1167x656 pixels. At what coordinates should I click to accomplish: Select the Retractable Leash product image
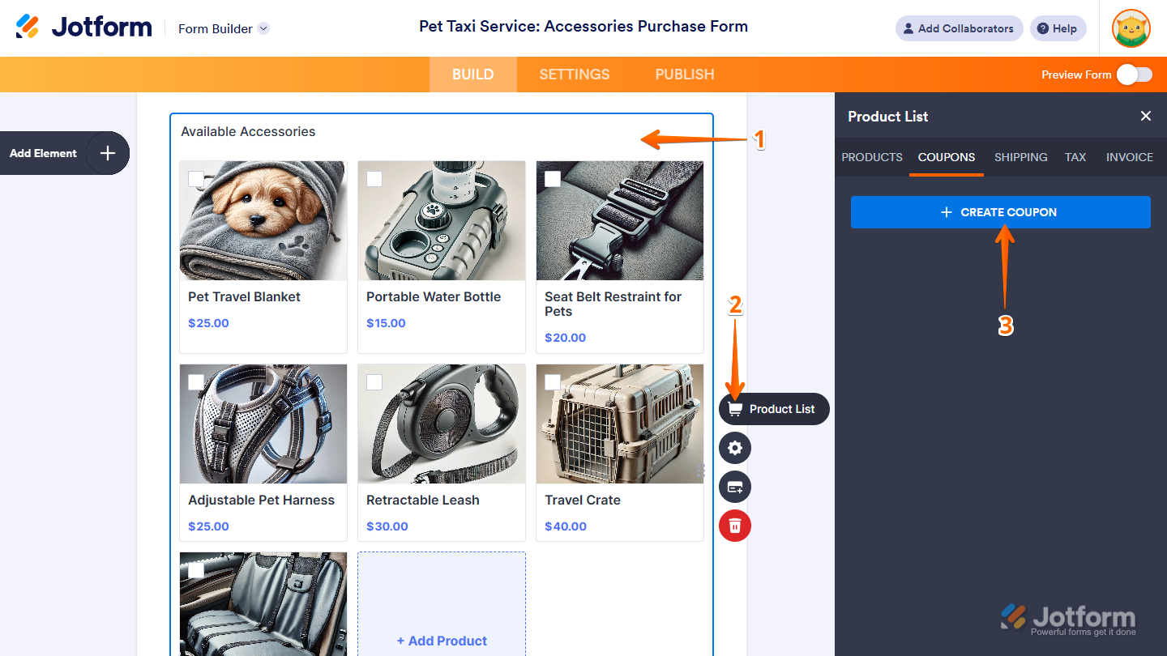tap(442, 424)
